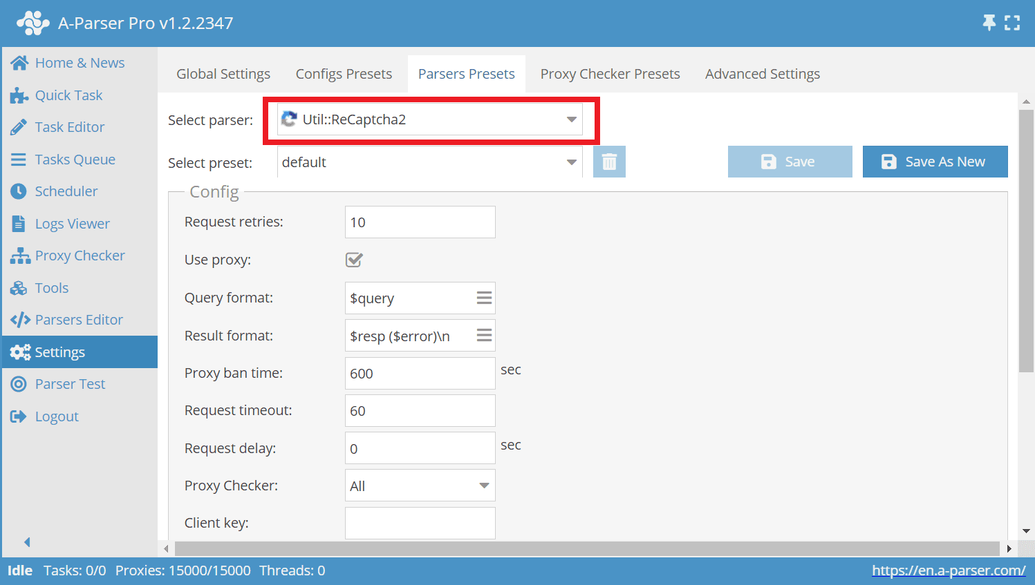Open Proxy Checker Presets tab
This screenshot has width=1035, height=585.
610,74
